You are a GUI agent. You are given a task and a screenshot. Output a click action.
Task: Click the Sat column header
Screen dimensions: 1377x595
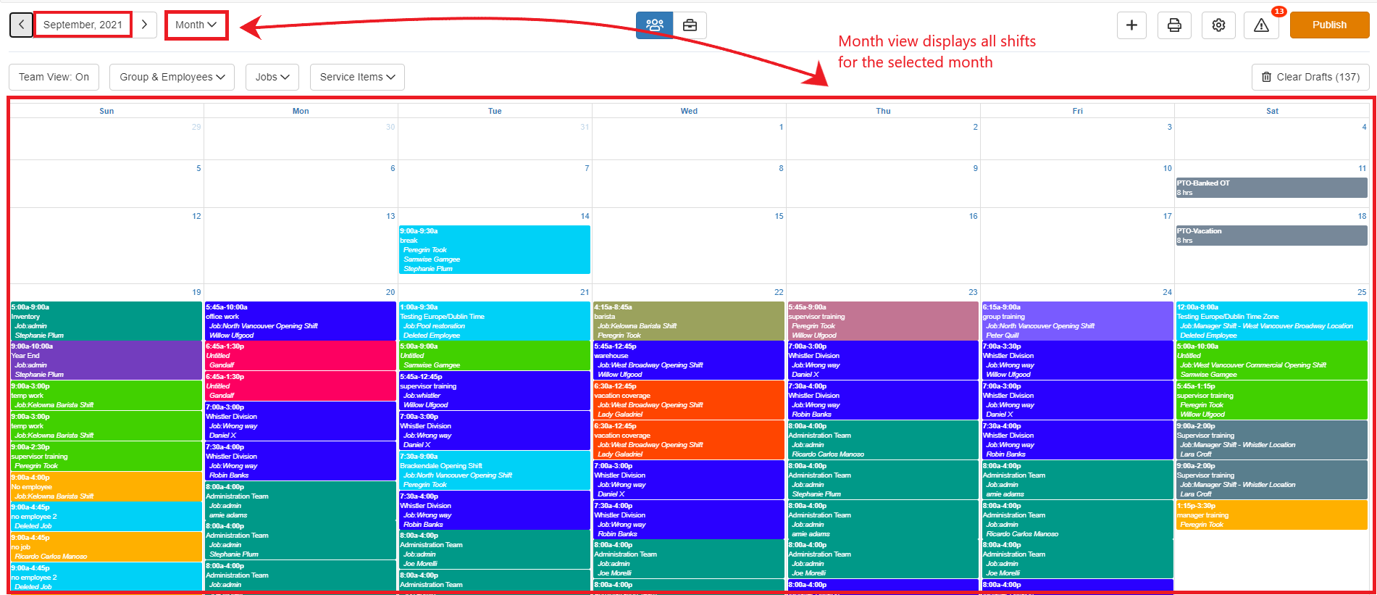click(x=1272, y=111)
